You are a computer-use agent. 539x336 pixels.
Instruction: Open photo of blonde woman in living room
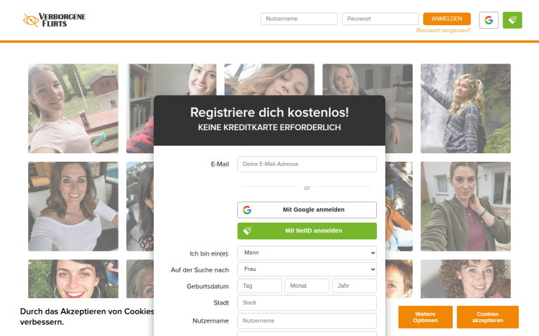(x=368, y=80)
